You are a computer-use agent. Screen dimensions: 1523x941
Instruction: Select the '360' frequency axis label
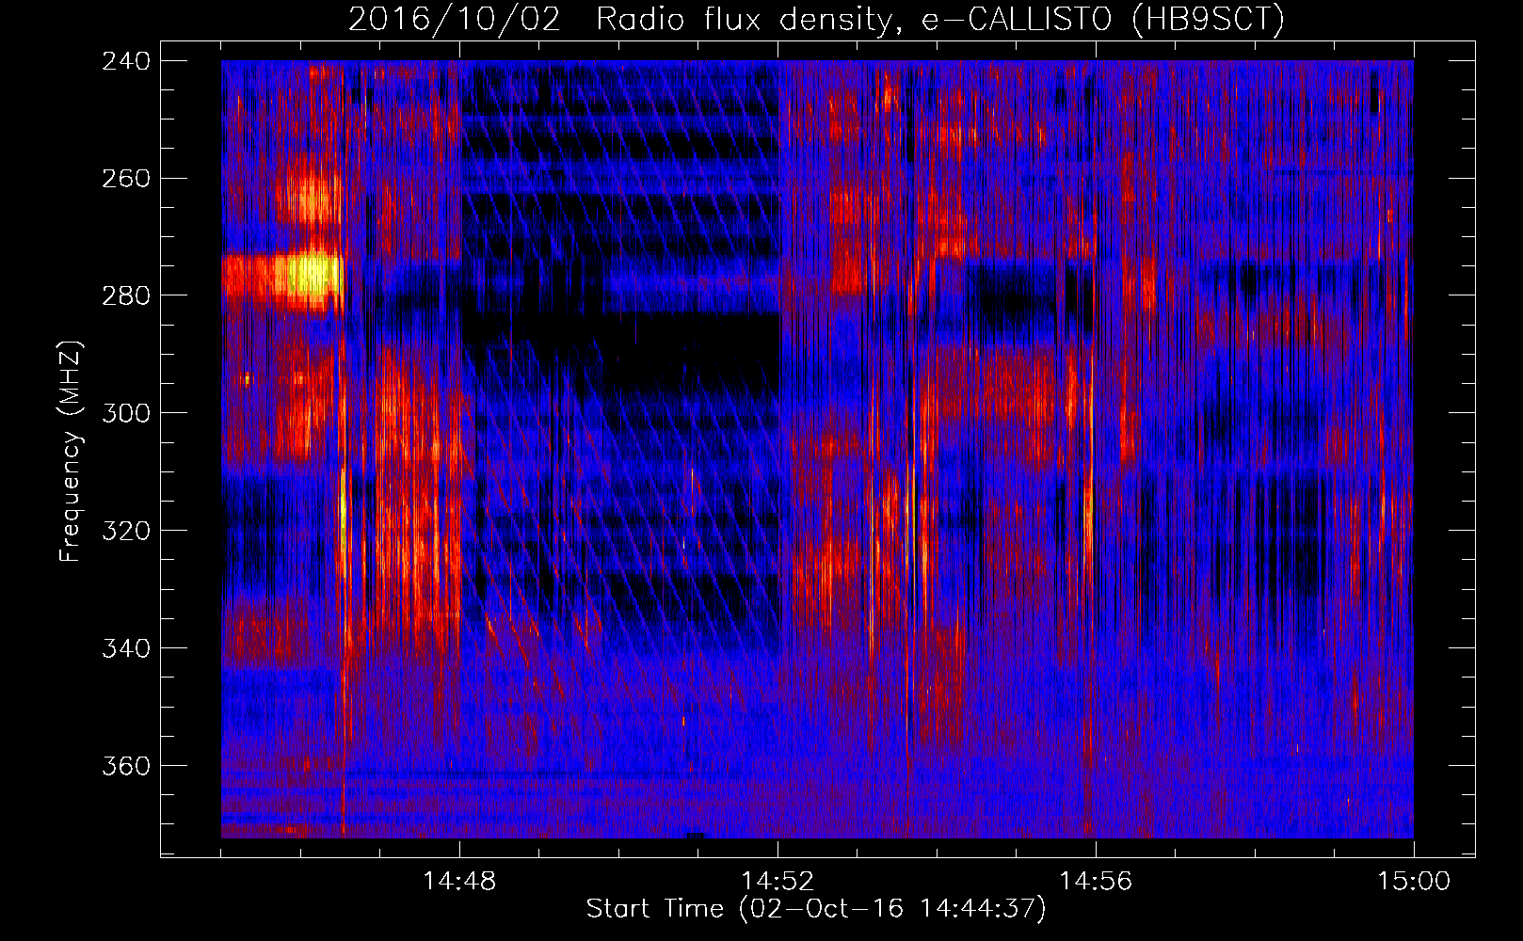coord(126,767)
